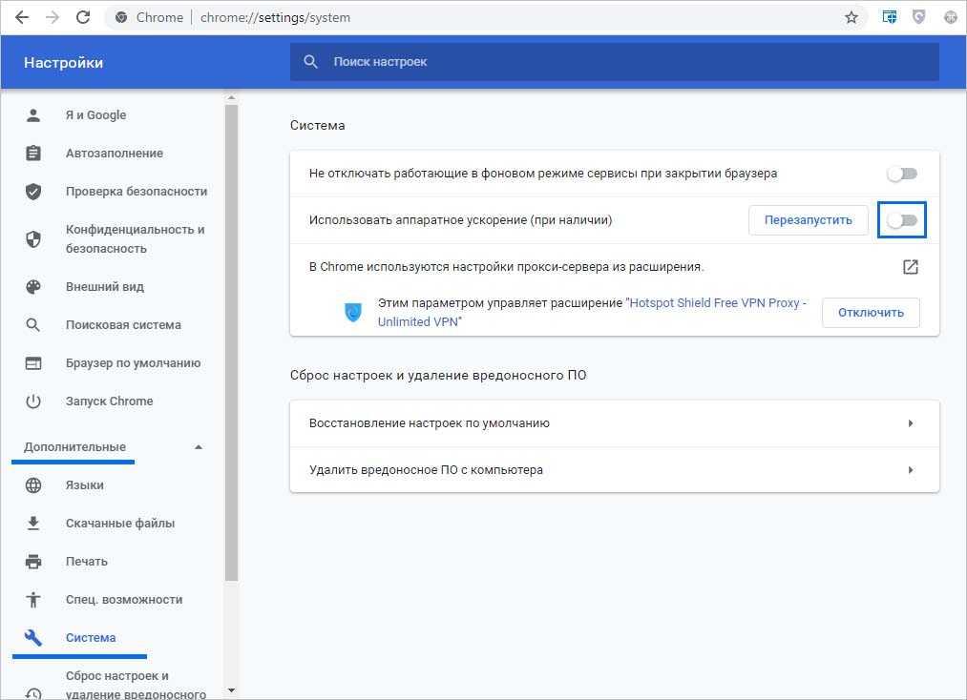967x700 pixels.
Task: Select Поисковая система in the sidebar
Action: (x=123, y=325)
